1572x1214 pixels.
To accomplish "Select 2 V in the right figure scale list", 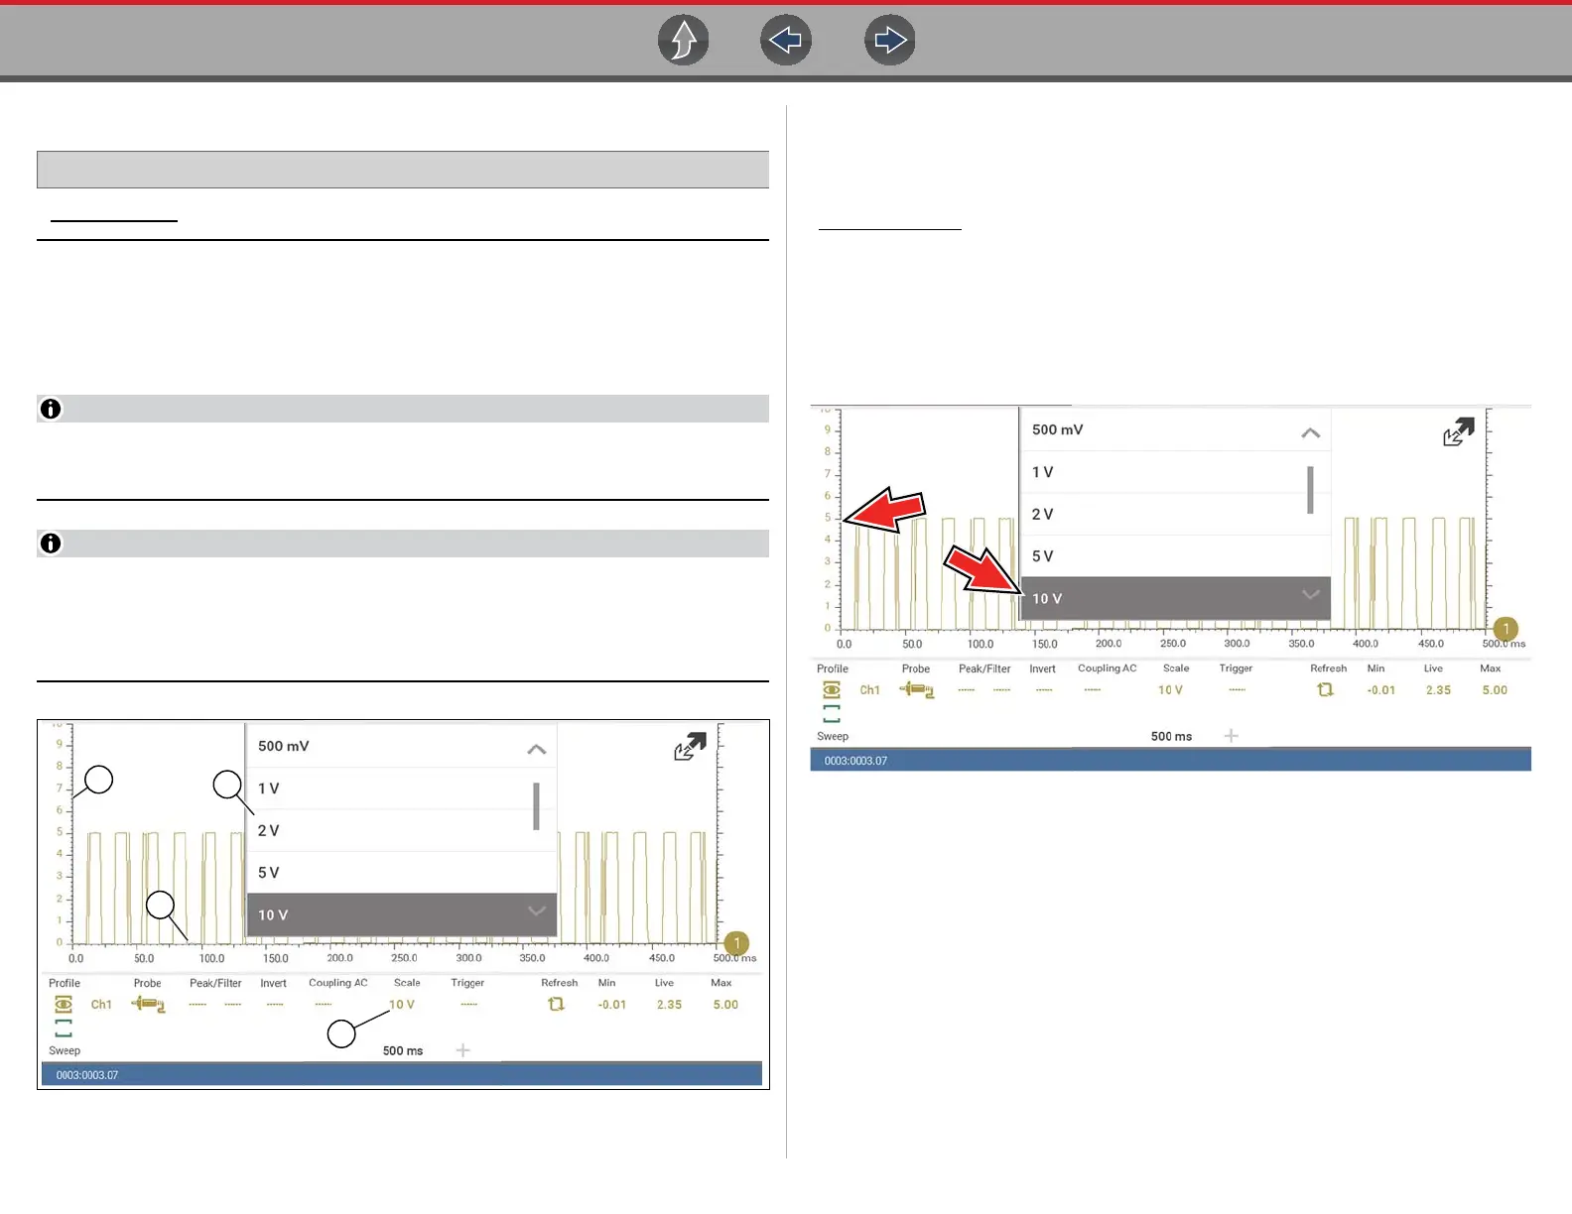I will (x=1175, y=514).
